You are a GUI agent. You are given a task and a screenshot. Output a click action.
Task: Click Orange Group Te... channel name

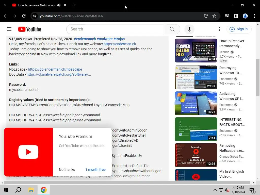[x=232, y=156]
